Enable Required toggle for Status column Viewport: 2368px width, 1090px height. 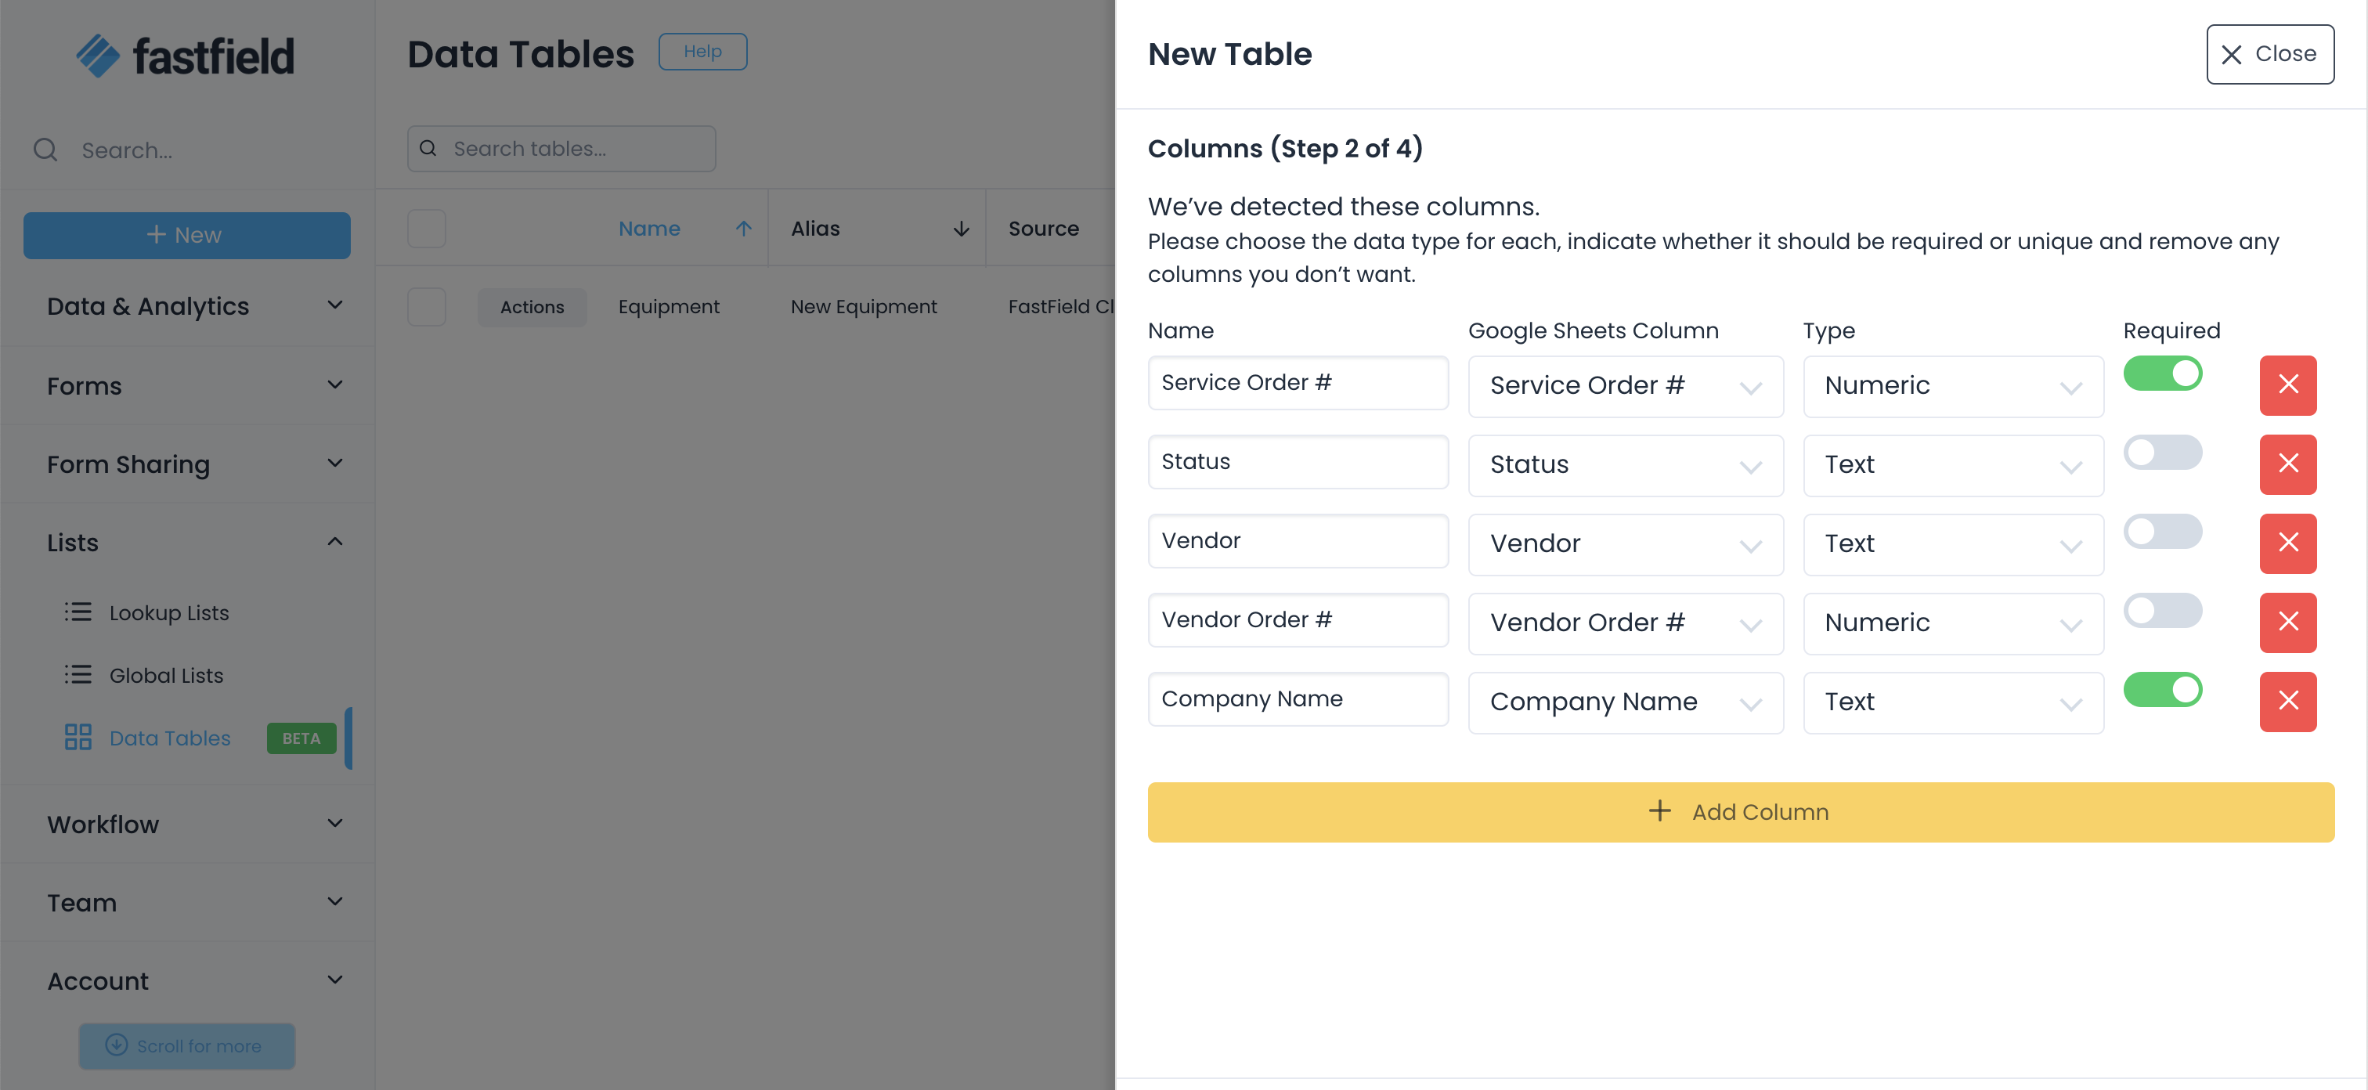tap(2161, 453)
